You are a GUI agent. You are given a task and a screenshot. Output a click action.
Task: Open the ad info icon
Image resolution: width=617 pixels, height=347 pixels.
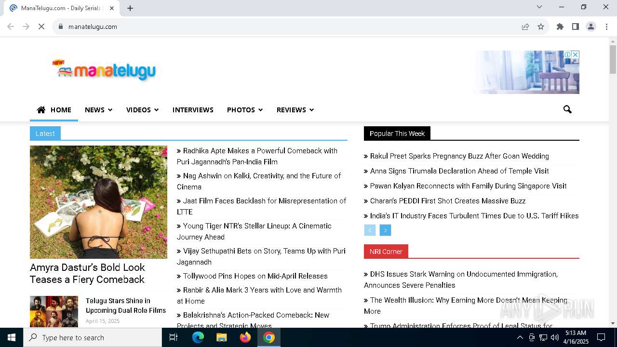(x=568, y=54)
